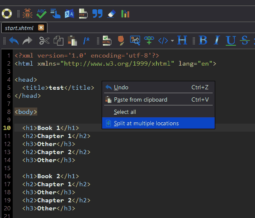Image resolution: width=255 pixels, height=218 pixels.
Task: Choose Select all in context menu
Action: [158, 112]
